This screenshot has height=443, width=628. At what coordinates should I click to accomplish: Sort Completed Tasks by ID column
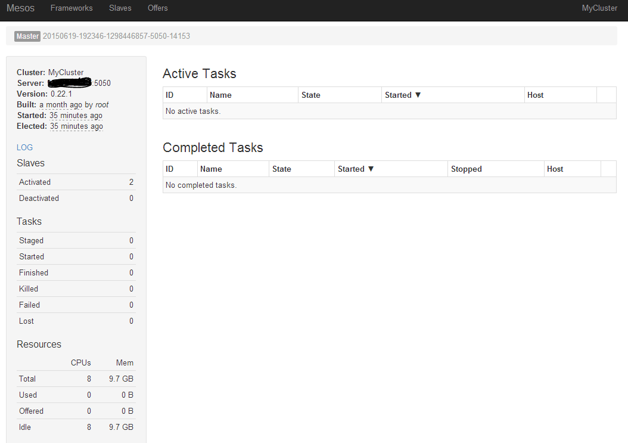click(170, 169)
